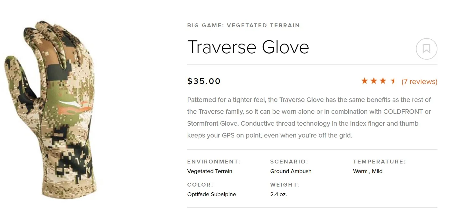Image resolution: width=450 pixels, height=217 pixels.
Task: Open the 7 reviews link
Action: tap(419, 81)
